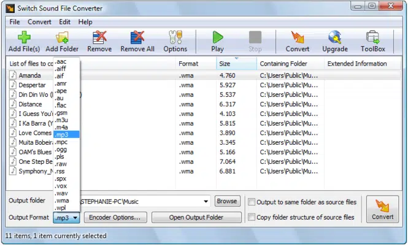Select the One Step Be file row

click(x=205, y=161)
